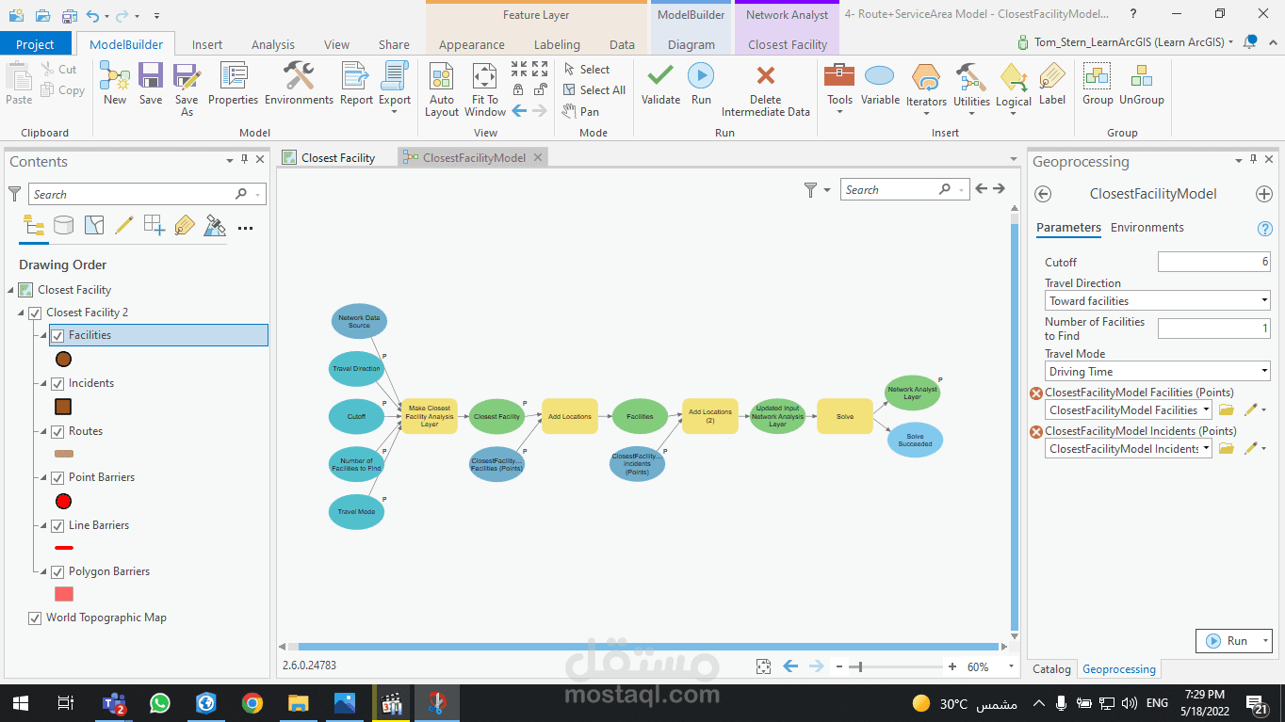Click the Run icon in the ribbon
This screenshot has height=722, width=1285.
701,83
